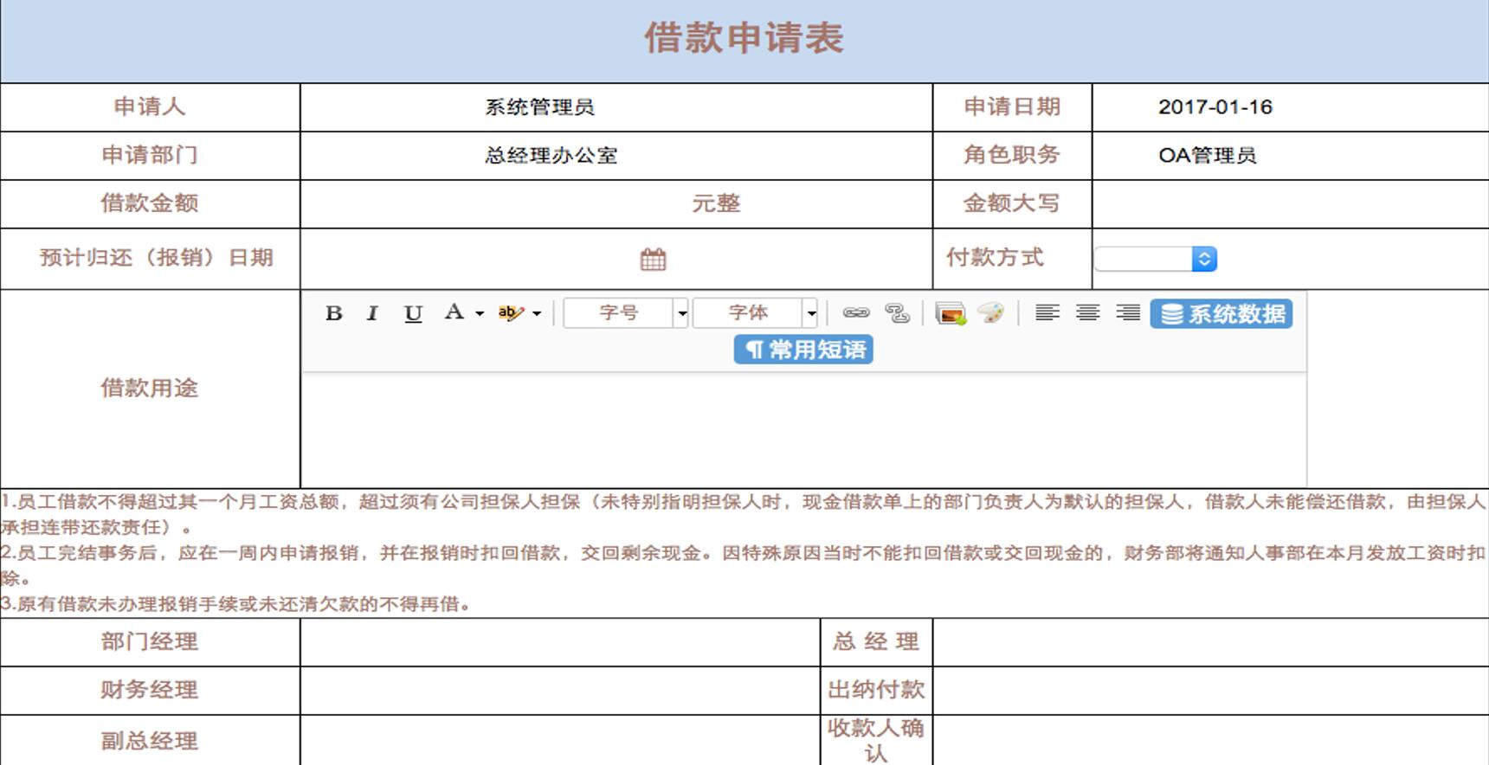Viewport: 1489px width, 765px height.
Task: Click the 申请人 label
Action: [150, 106]
